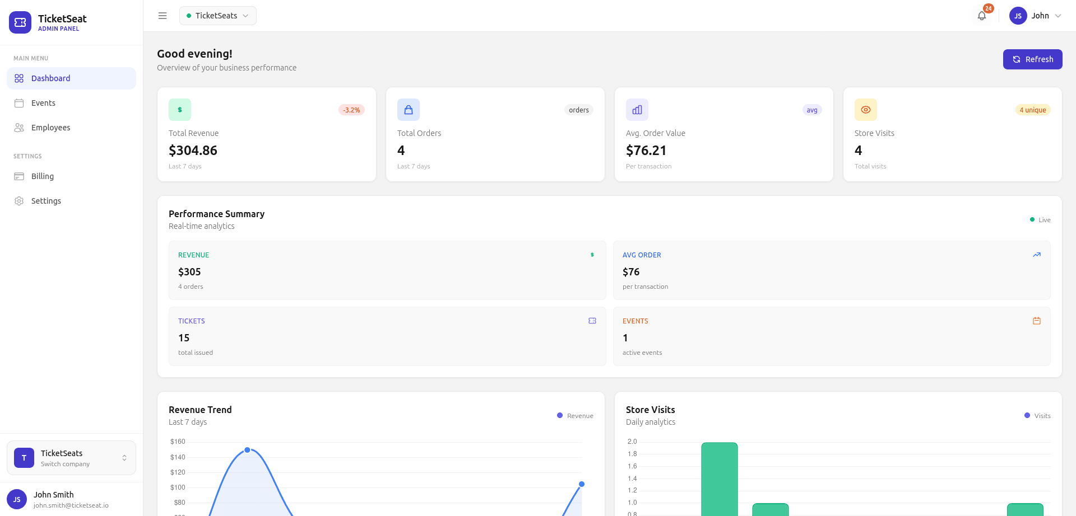Click the revenue dollar icon on Total Revenue card
This screenshot has height=516, width=1076.
point(179,110)
